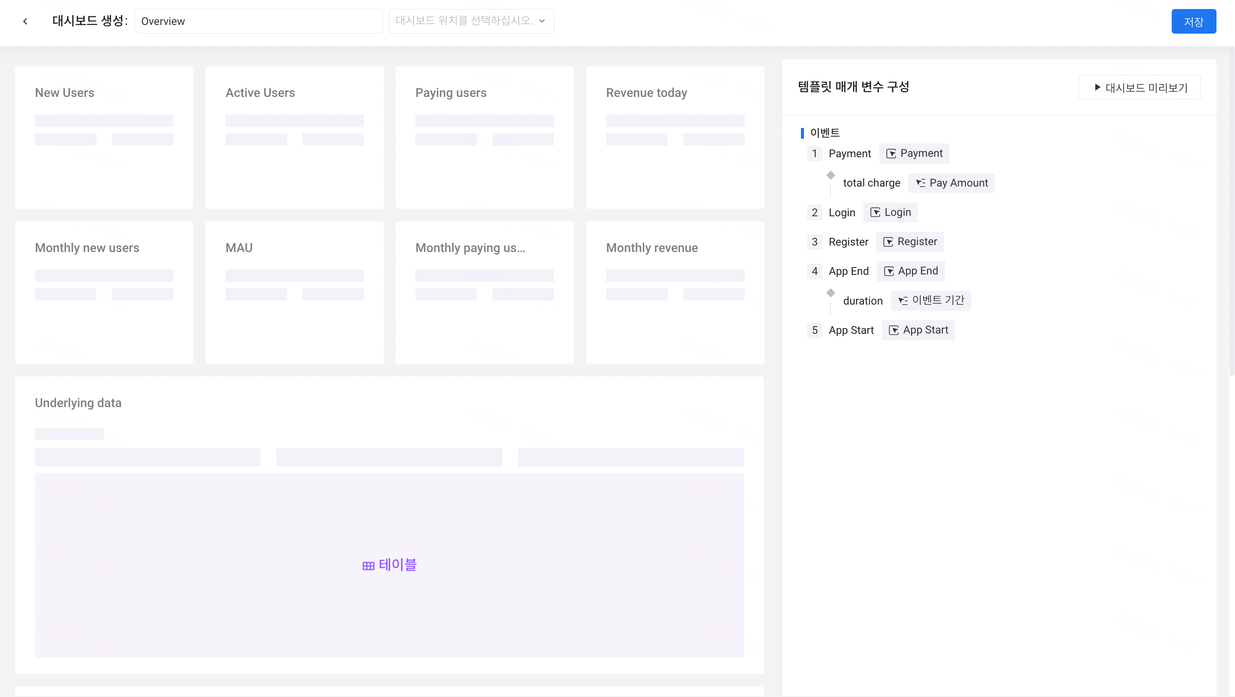Click the 템플릿 매개 변수 구성 heading
Image resolution: width=1235 pixels, height=697 pixels.
(853, 87)
